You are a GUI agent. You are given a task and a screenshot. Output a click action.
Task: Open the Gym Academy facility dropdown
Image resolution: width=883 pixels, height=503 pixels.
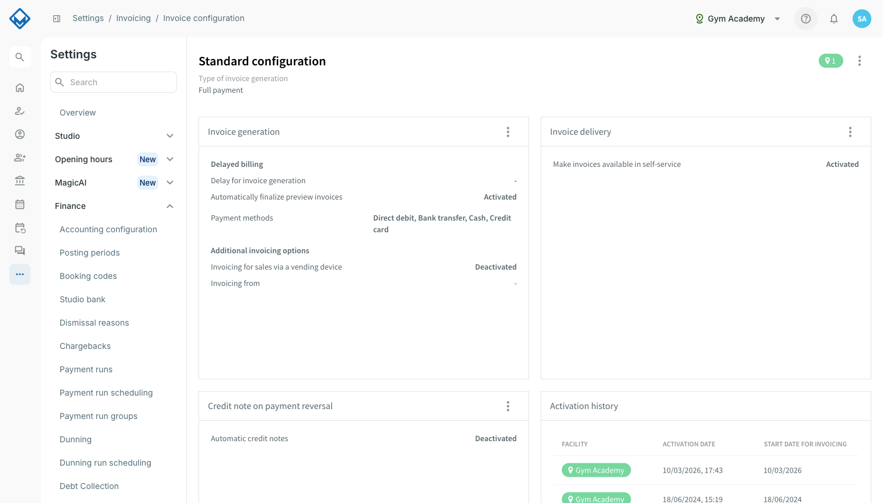point(738,19)
